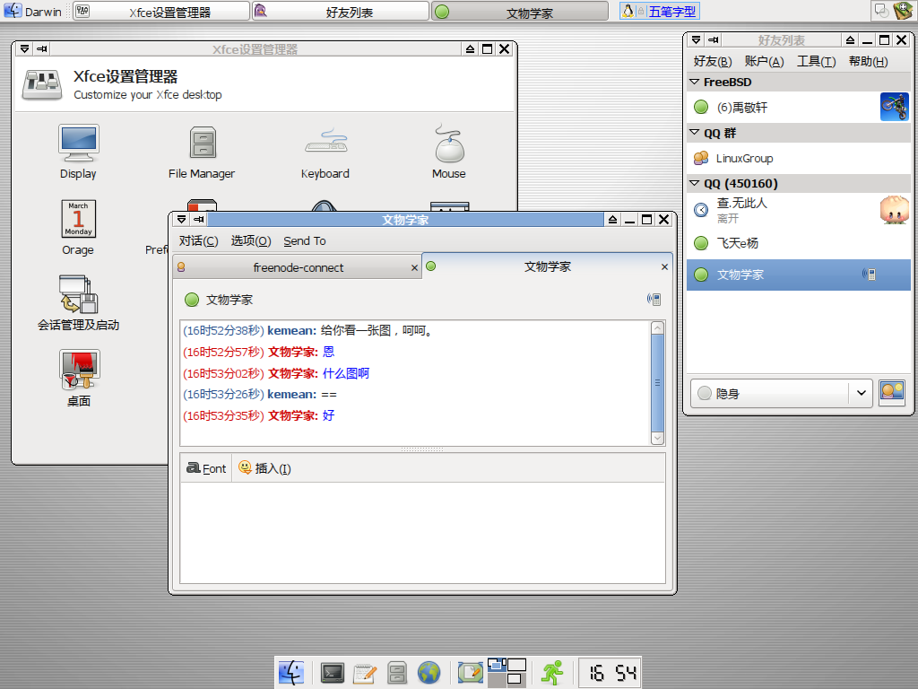Click the screenshot tool icon in bottom panel
Screen dimensions: 918x689
pos(470,673)
